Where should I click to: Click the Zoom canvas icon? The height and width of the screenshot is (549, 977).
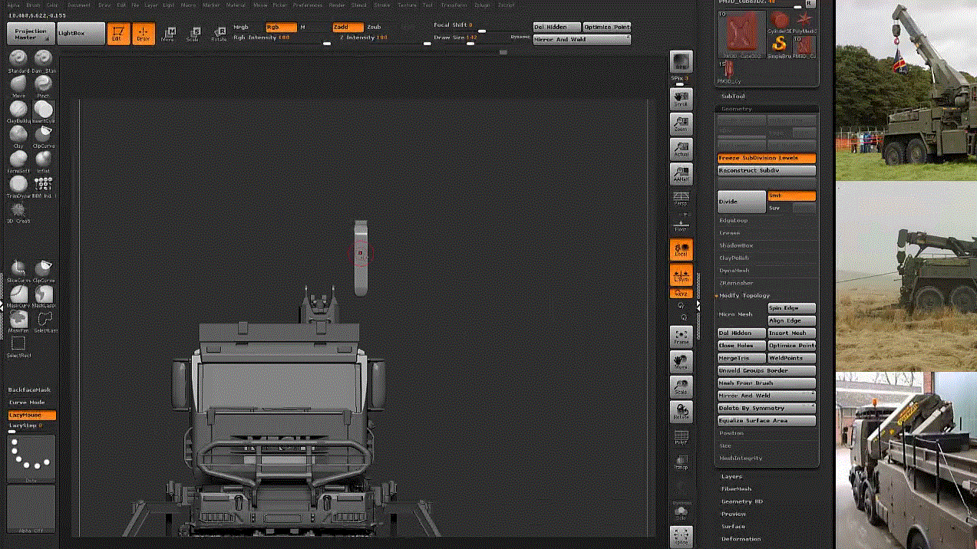point(681,123)
